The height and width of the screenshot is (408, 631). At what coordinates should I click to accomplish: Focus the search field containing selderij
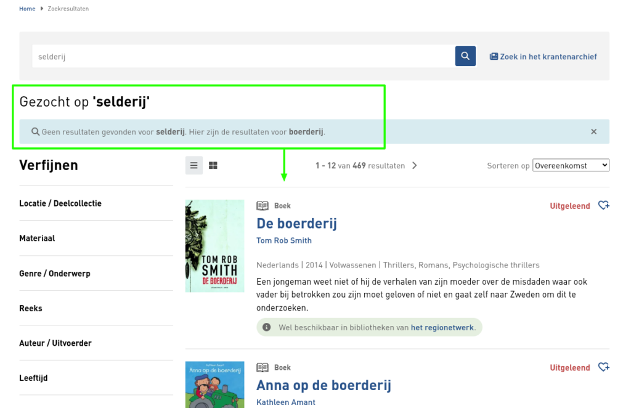243,57
